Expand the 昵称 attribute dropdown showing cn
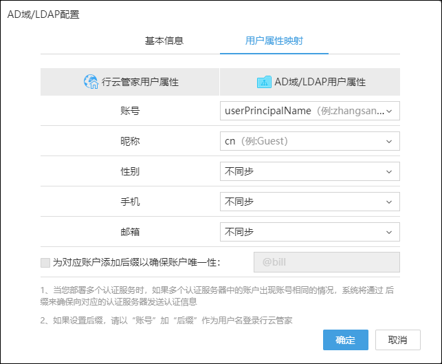This screenshot has height=364, width=442. point(309,141)
